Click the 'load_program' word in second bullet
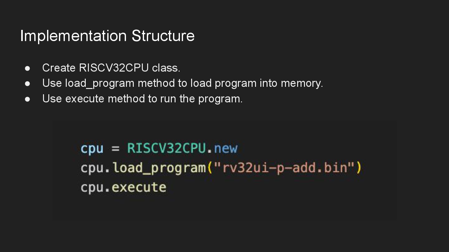The image size is (449, 252). (x=100, y=83)
